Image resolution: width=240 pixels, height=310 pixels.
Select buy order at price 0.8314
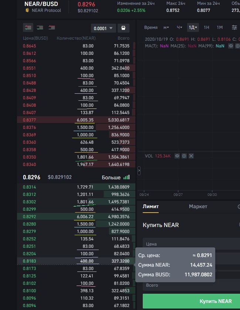(76, 187)
